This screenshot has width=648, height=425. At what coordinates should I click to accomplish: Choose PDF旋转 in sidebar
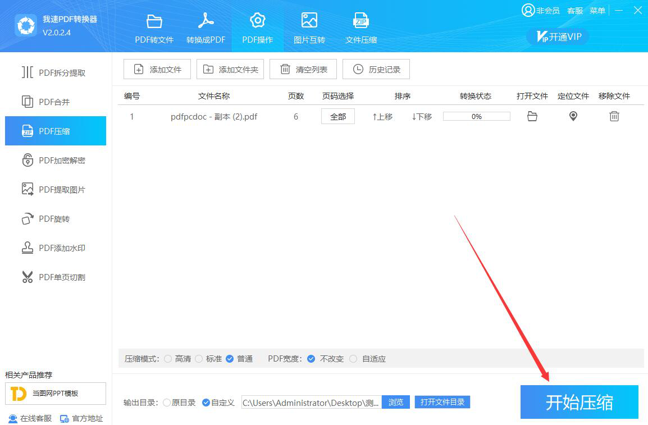[56, 219]
